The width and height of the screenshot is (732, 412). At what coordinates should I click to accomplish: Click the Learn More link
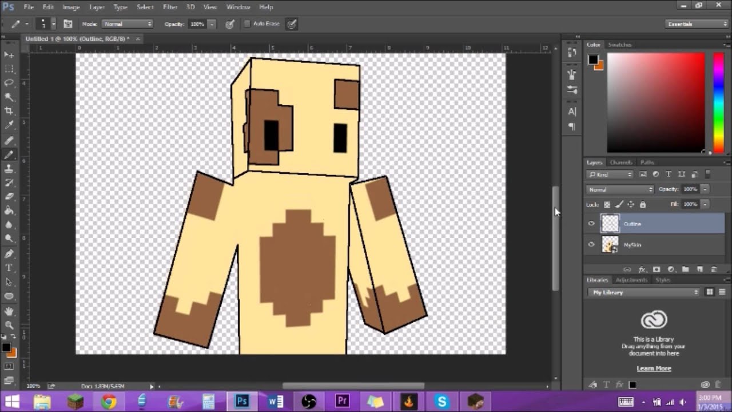point(654,369)
